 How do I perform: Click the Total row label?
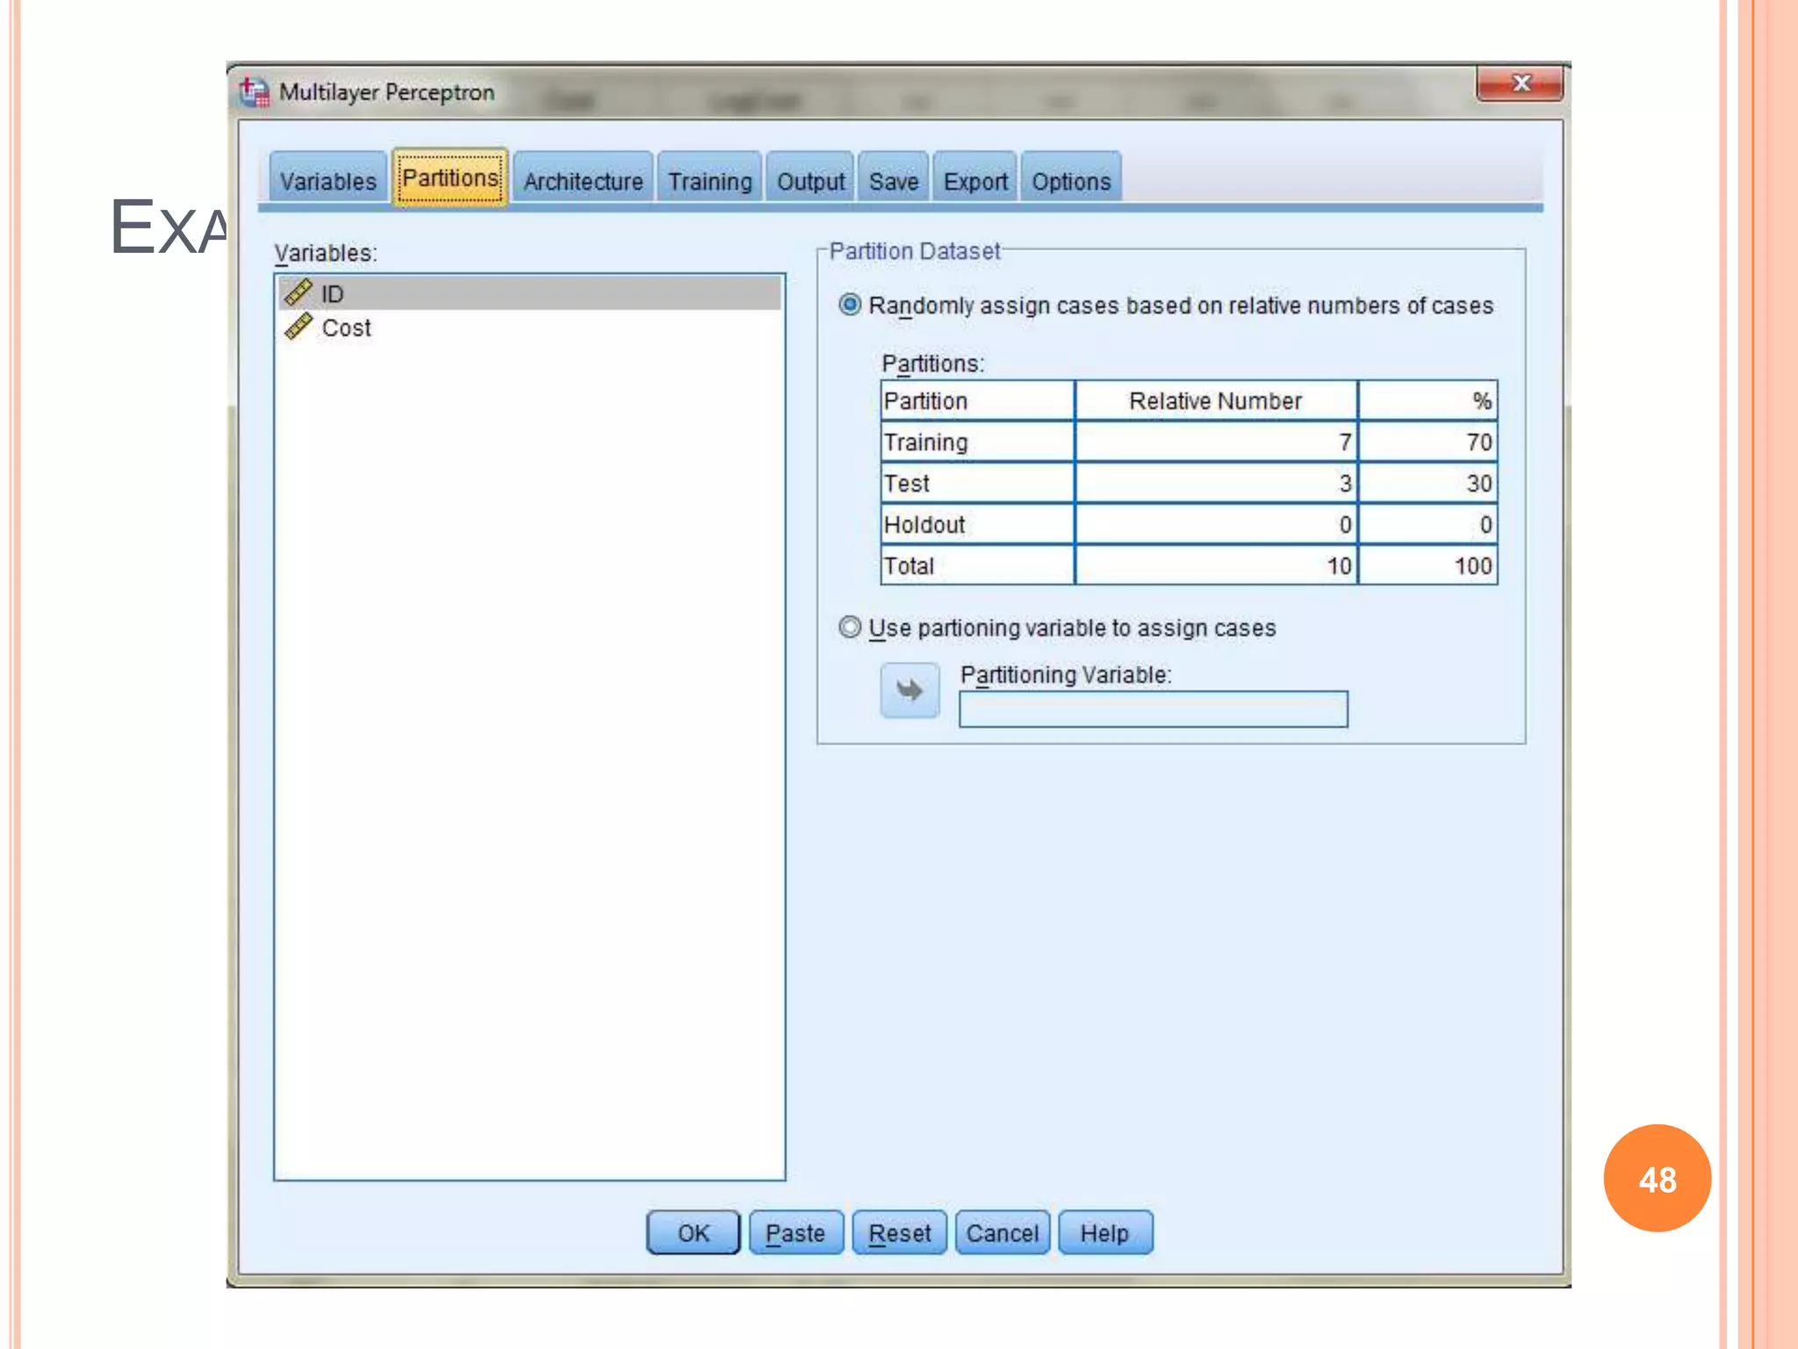tap(977, 566)
